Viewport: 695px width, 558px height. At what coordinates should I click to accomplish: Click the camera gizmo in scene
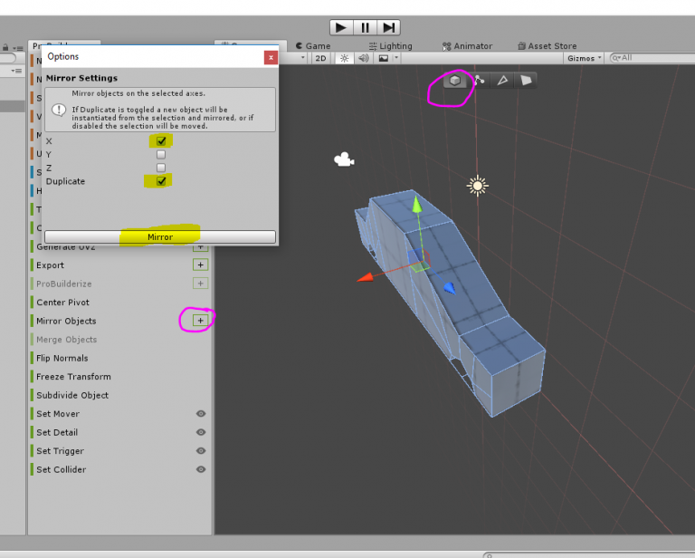pos(344,159)
